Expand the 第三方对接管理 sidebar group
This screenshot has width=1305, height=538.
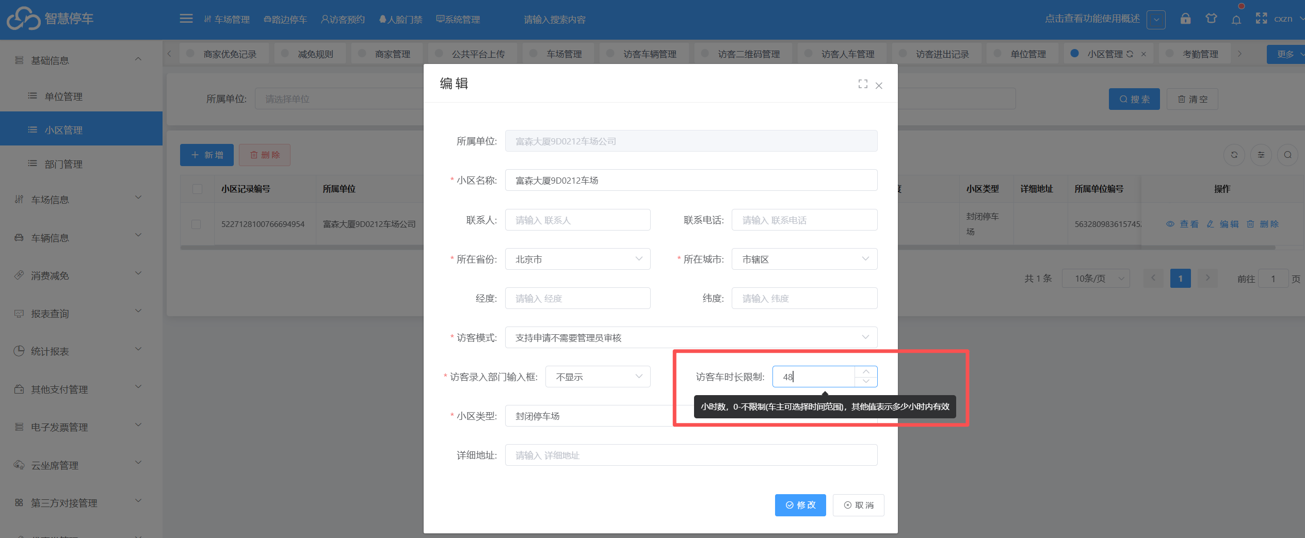[81, 503]
